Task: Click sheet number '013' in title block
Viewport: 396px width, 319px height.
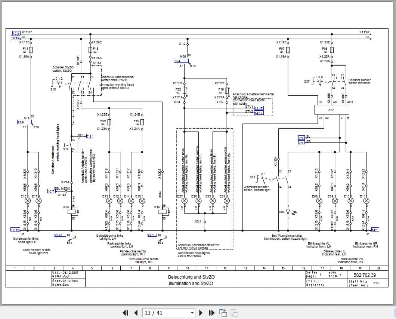Action: [376, 283]
